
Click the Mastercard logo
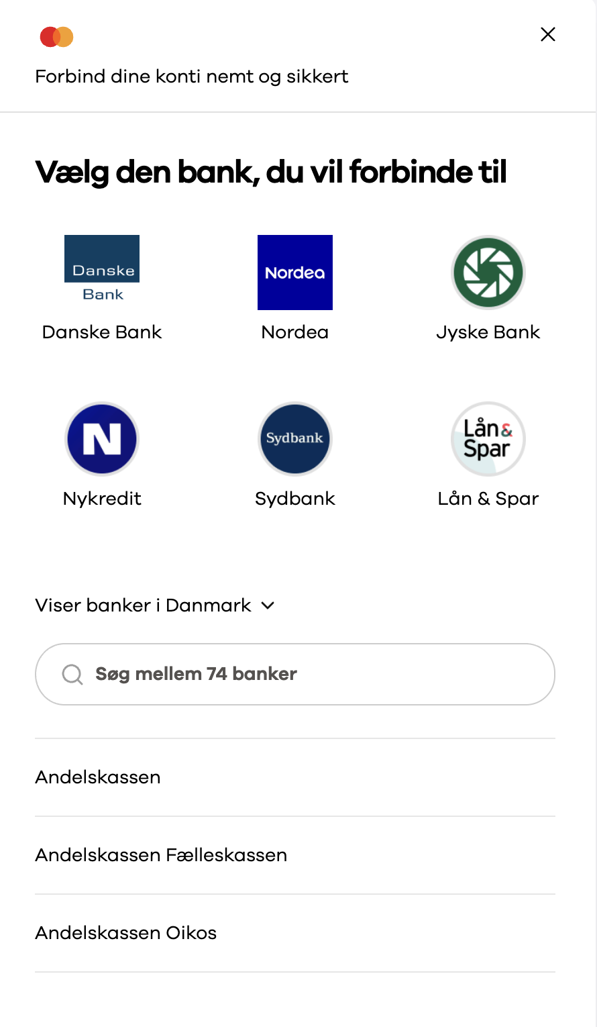click(57, 36)
